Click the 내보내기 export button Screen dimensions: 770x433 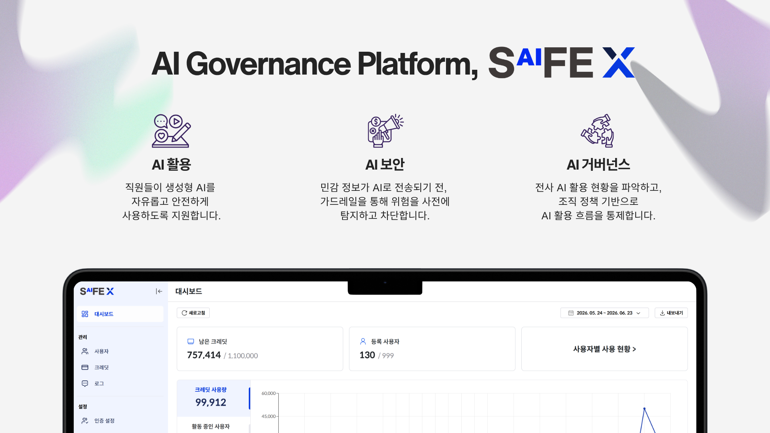(x=671, y=313)
